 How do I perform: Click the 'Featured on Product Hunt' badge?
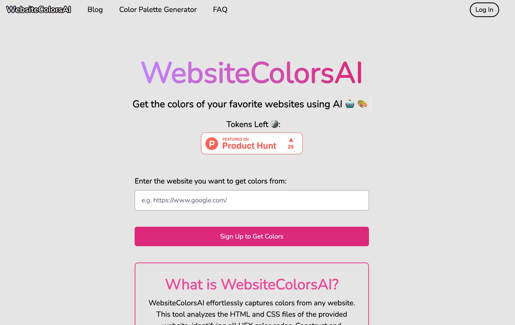(251, 143)
